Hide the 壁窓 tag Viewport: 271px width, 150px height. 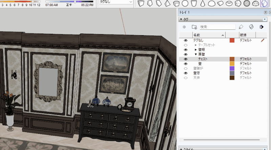point(186,73)
